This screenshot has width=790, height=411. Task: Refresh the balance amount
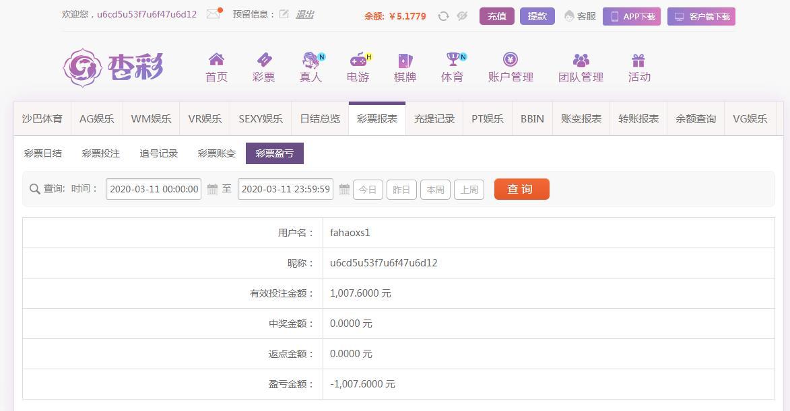[443, 16]
